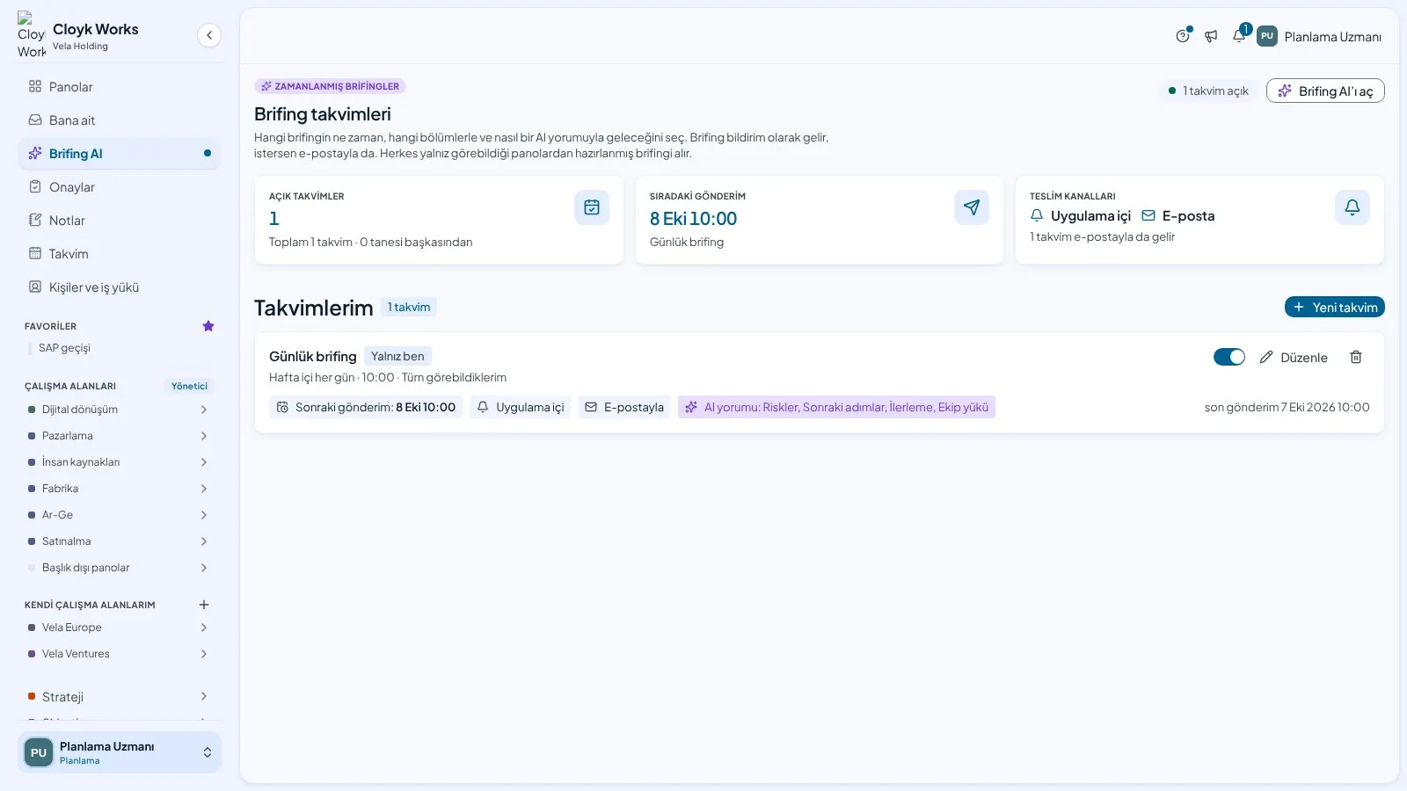Open Kişiler ve iş yükü page
This screenshot has width=1407, height=791.
pos(120,287)
